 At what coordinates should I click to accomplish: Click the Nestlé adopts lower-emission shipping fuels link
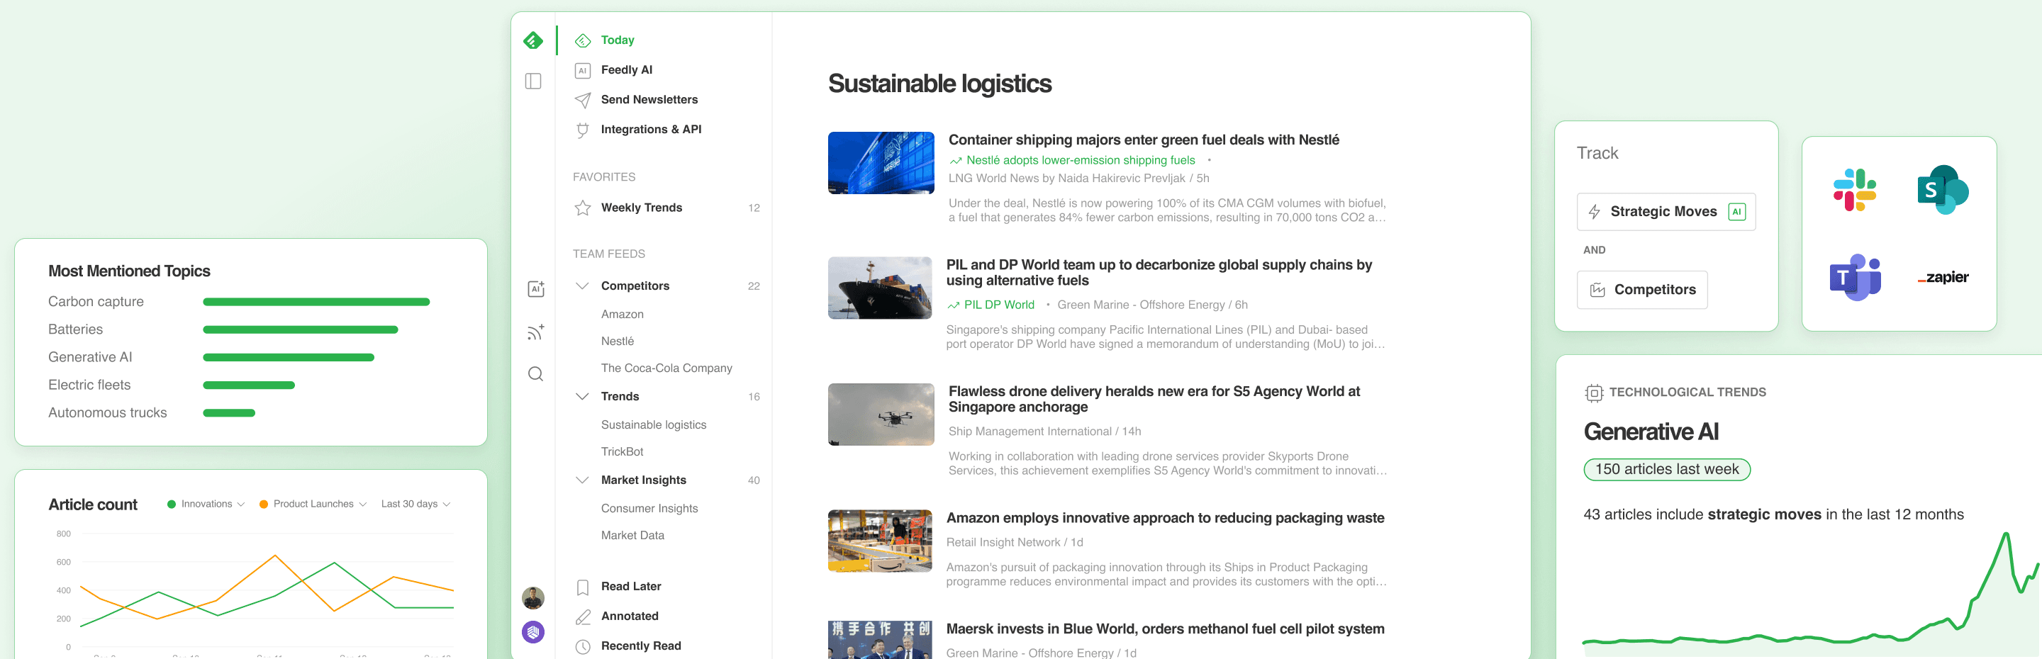(x=1080, y=161)
